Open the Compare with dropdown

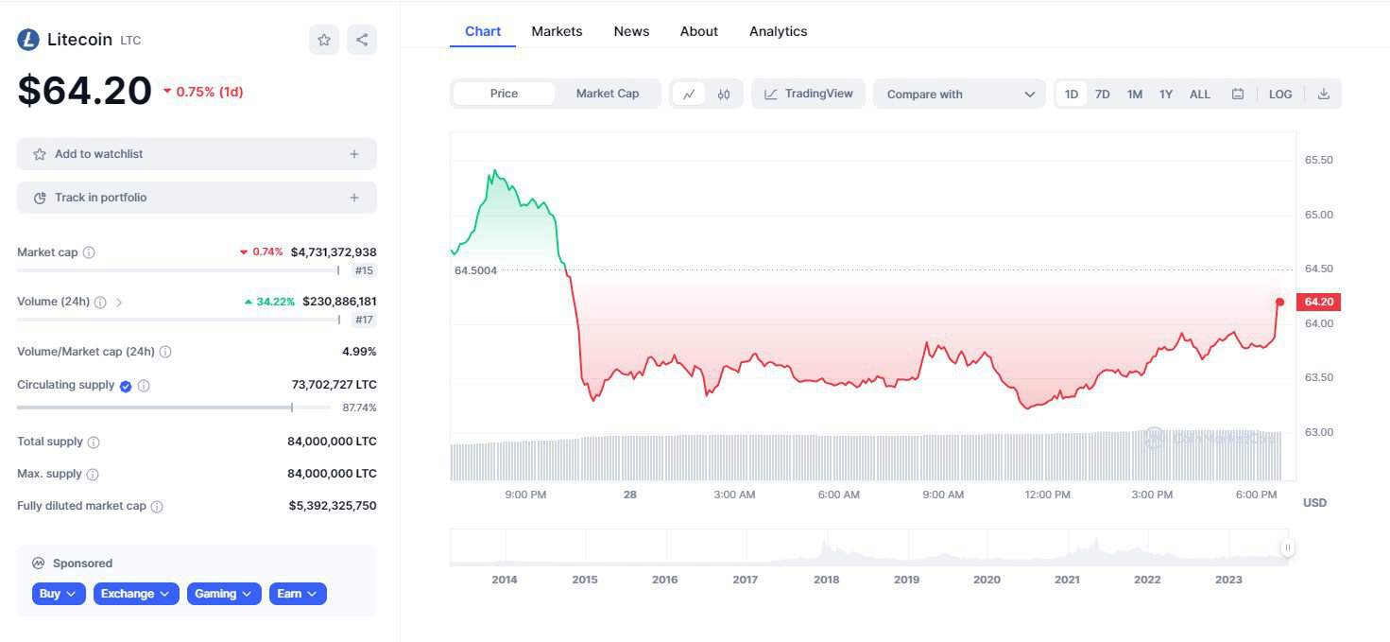click(x=960, y=94)
